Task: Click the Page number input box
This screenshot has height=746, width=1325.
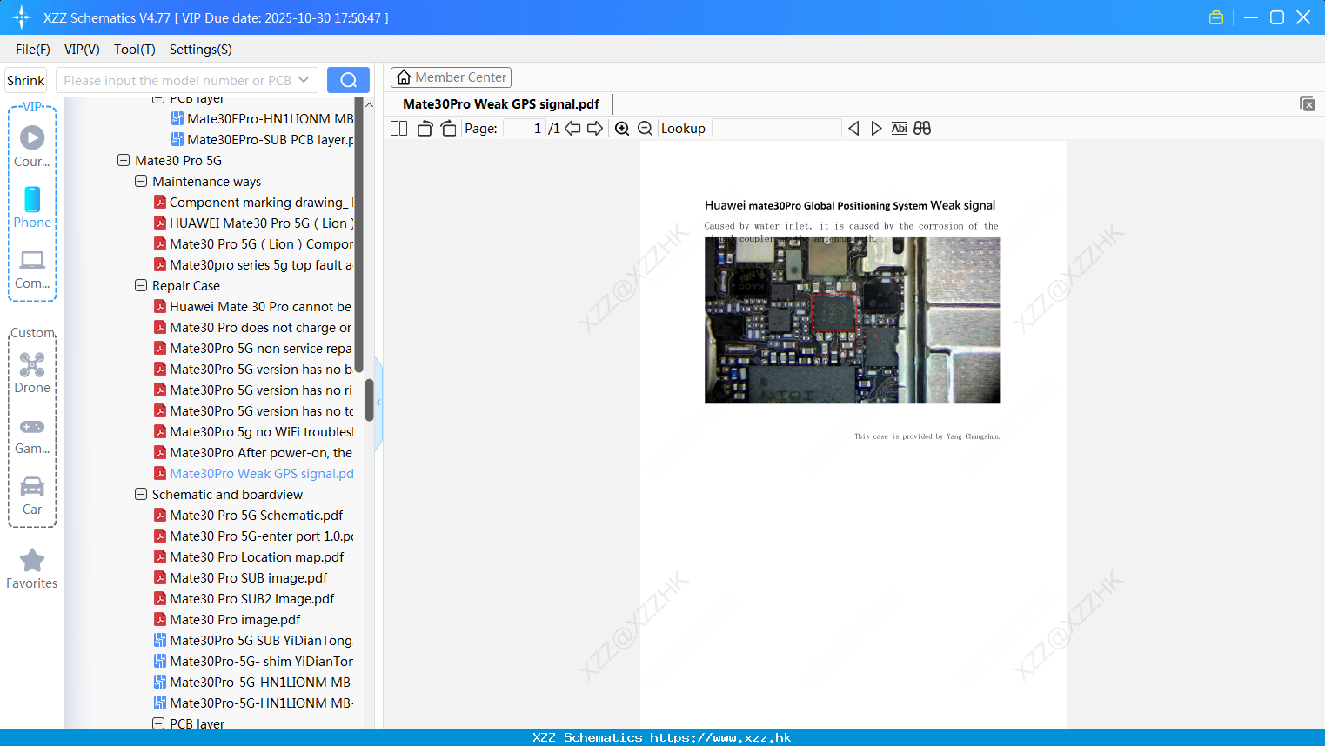Action: (525, 129)
